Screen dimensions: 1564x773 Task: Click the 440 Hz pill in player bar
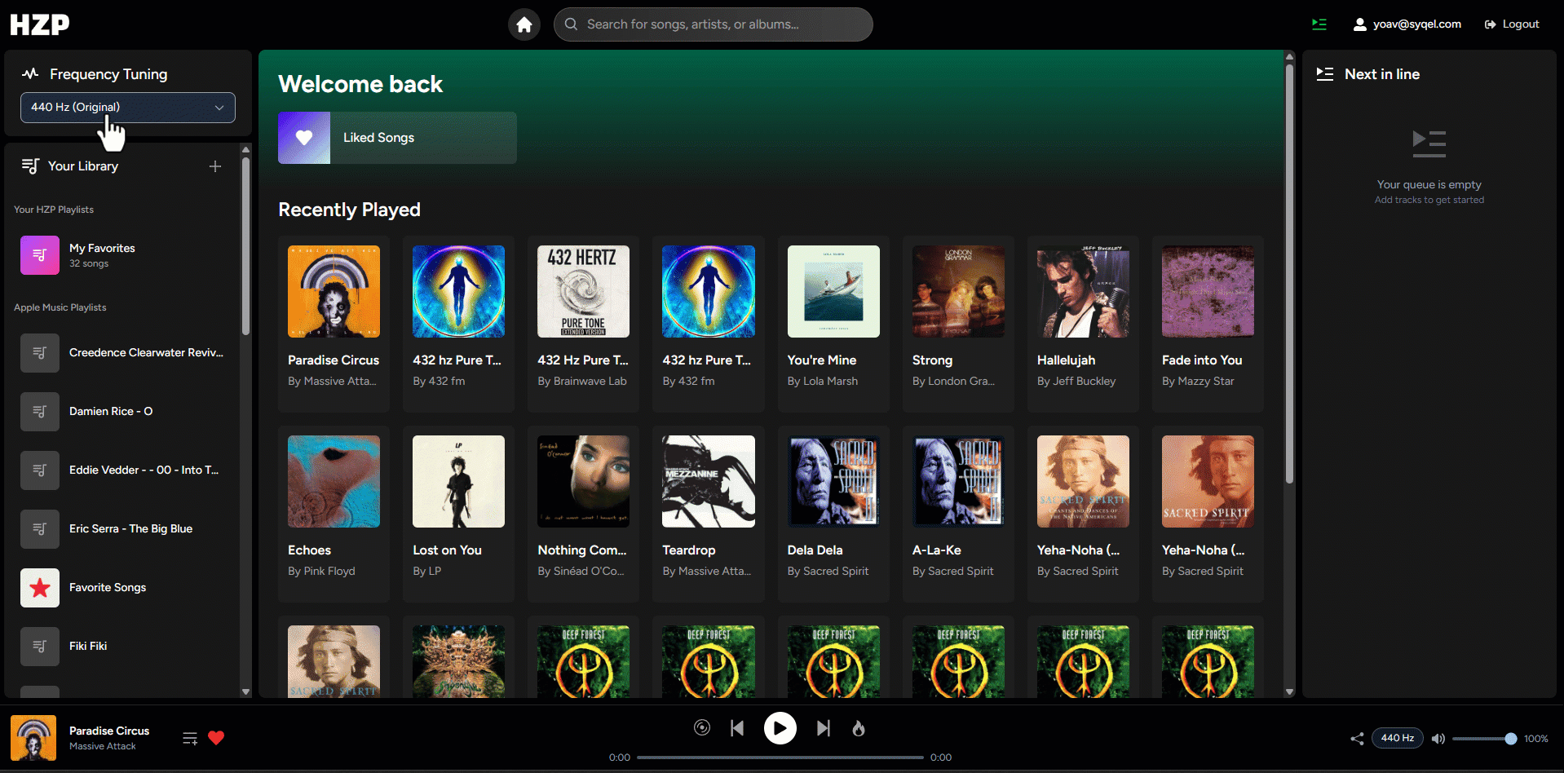coord(1397,738)
